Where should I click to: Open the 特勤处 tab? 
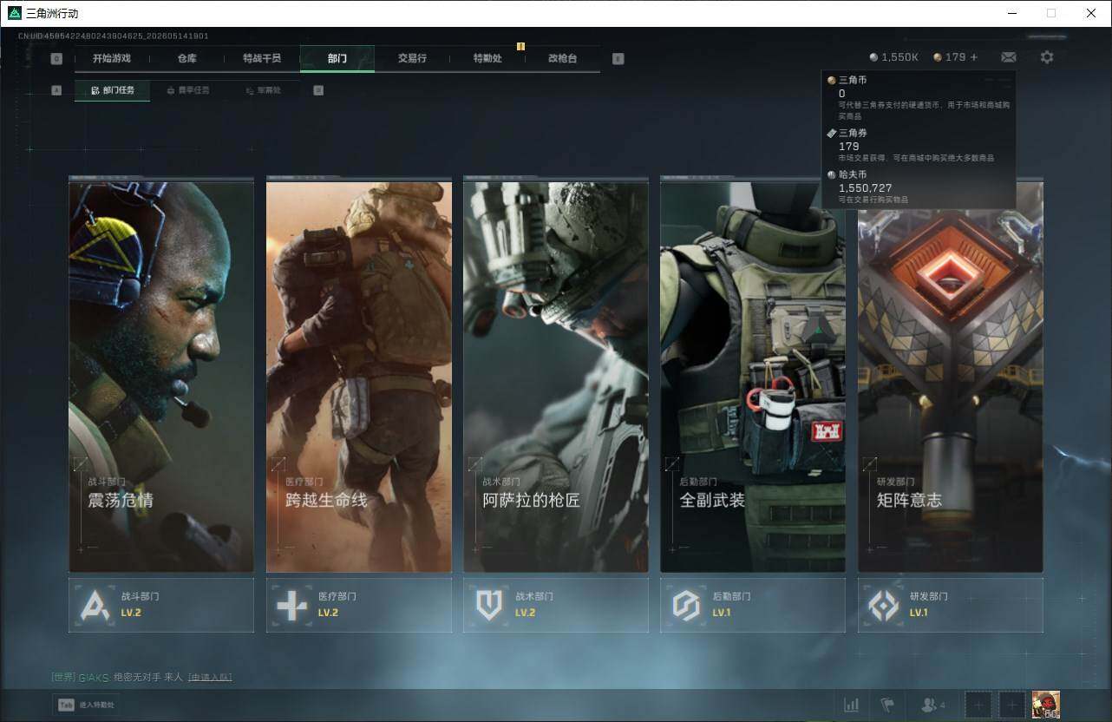coord(487,58)
